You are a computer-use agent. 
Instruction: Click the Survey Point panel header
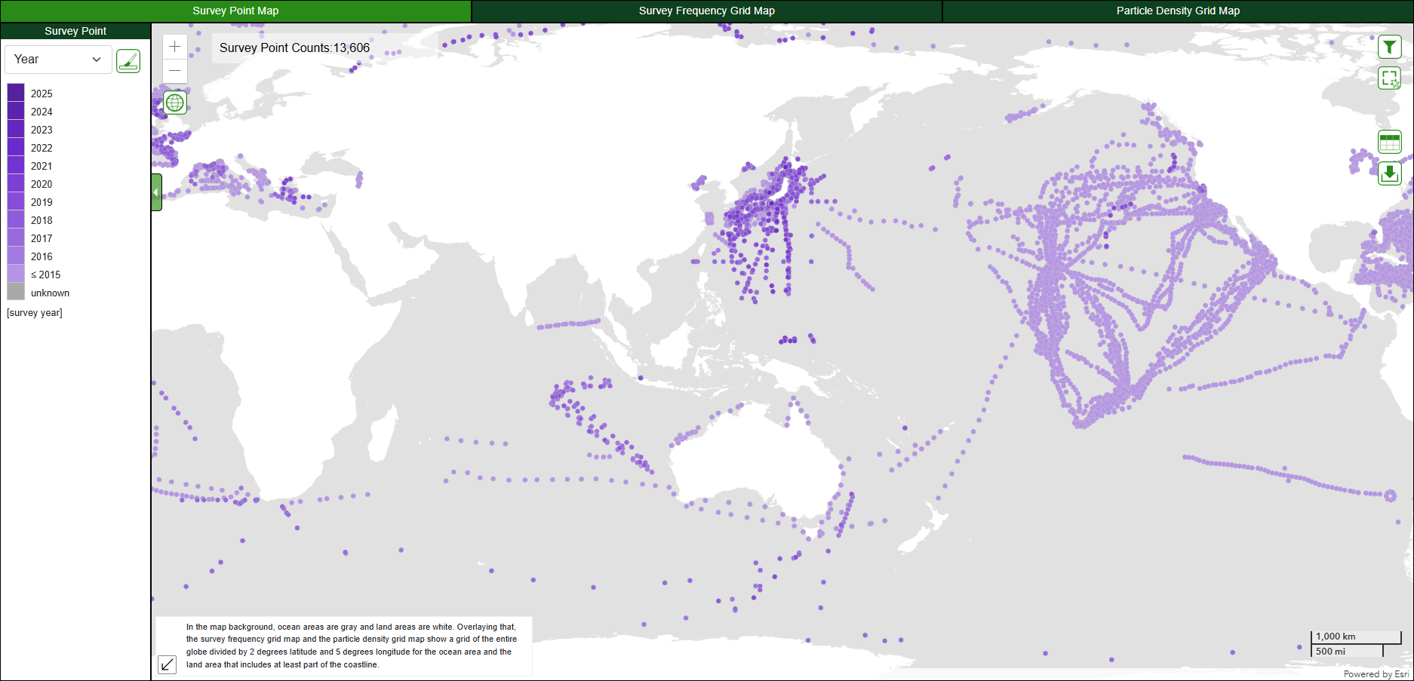[x=75, y=31]
